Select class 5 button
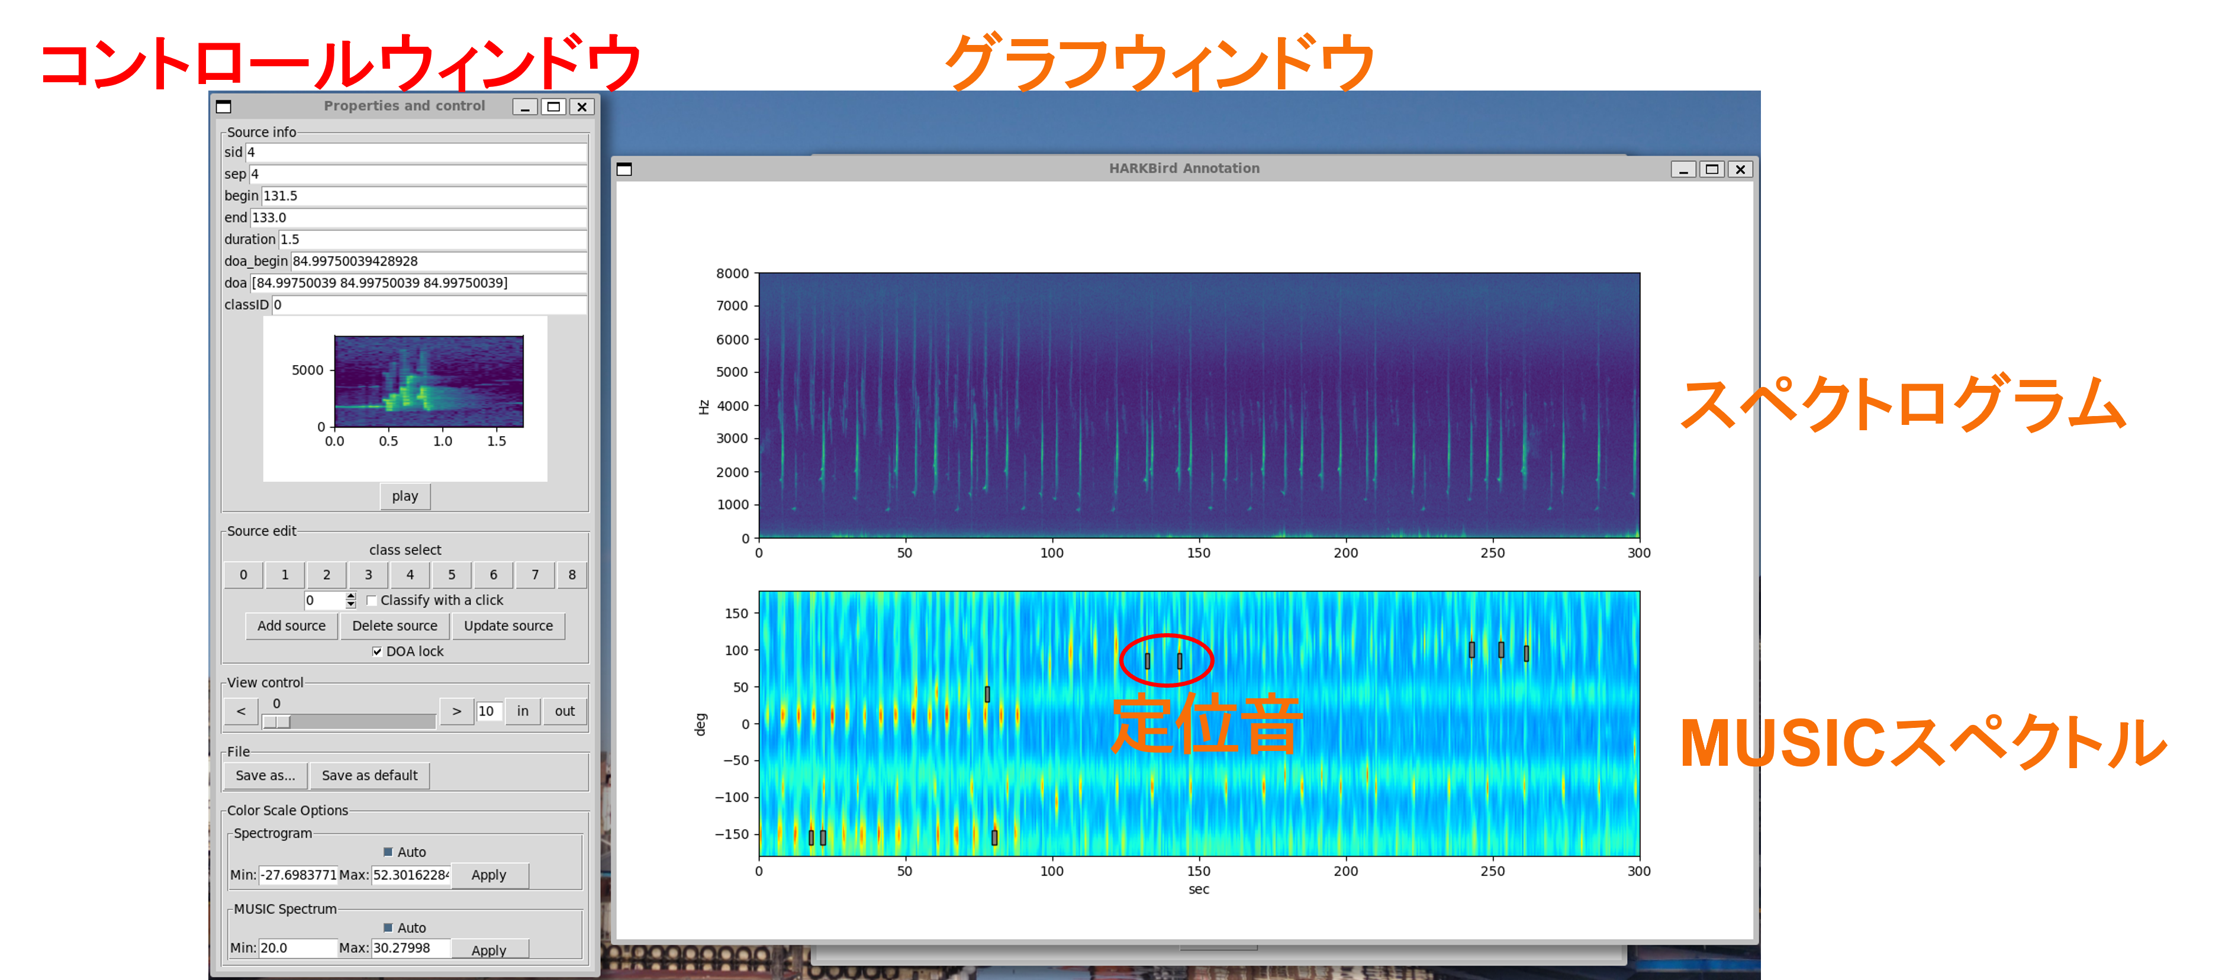2238x980 pixels. pos(452,574)
